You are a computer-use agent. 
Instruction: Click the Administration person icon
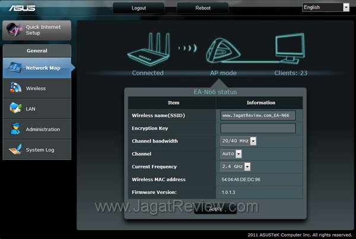coord(15,128)
